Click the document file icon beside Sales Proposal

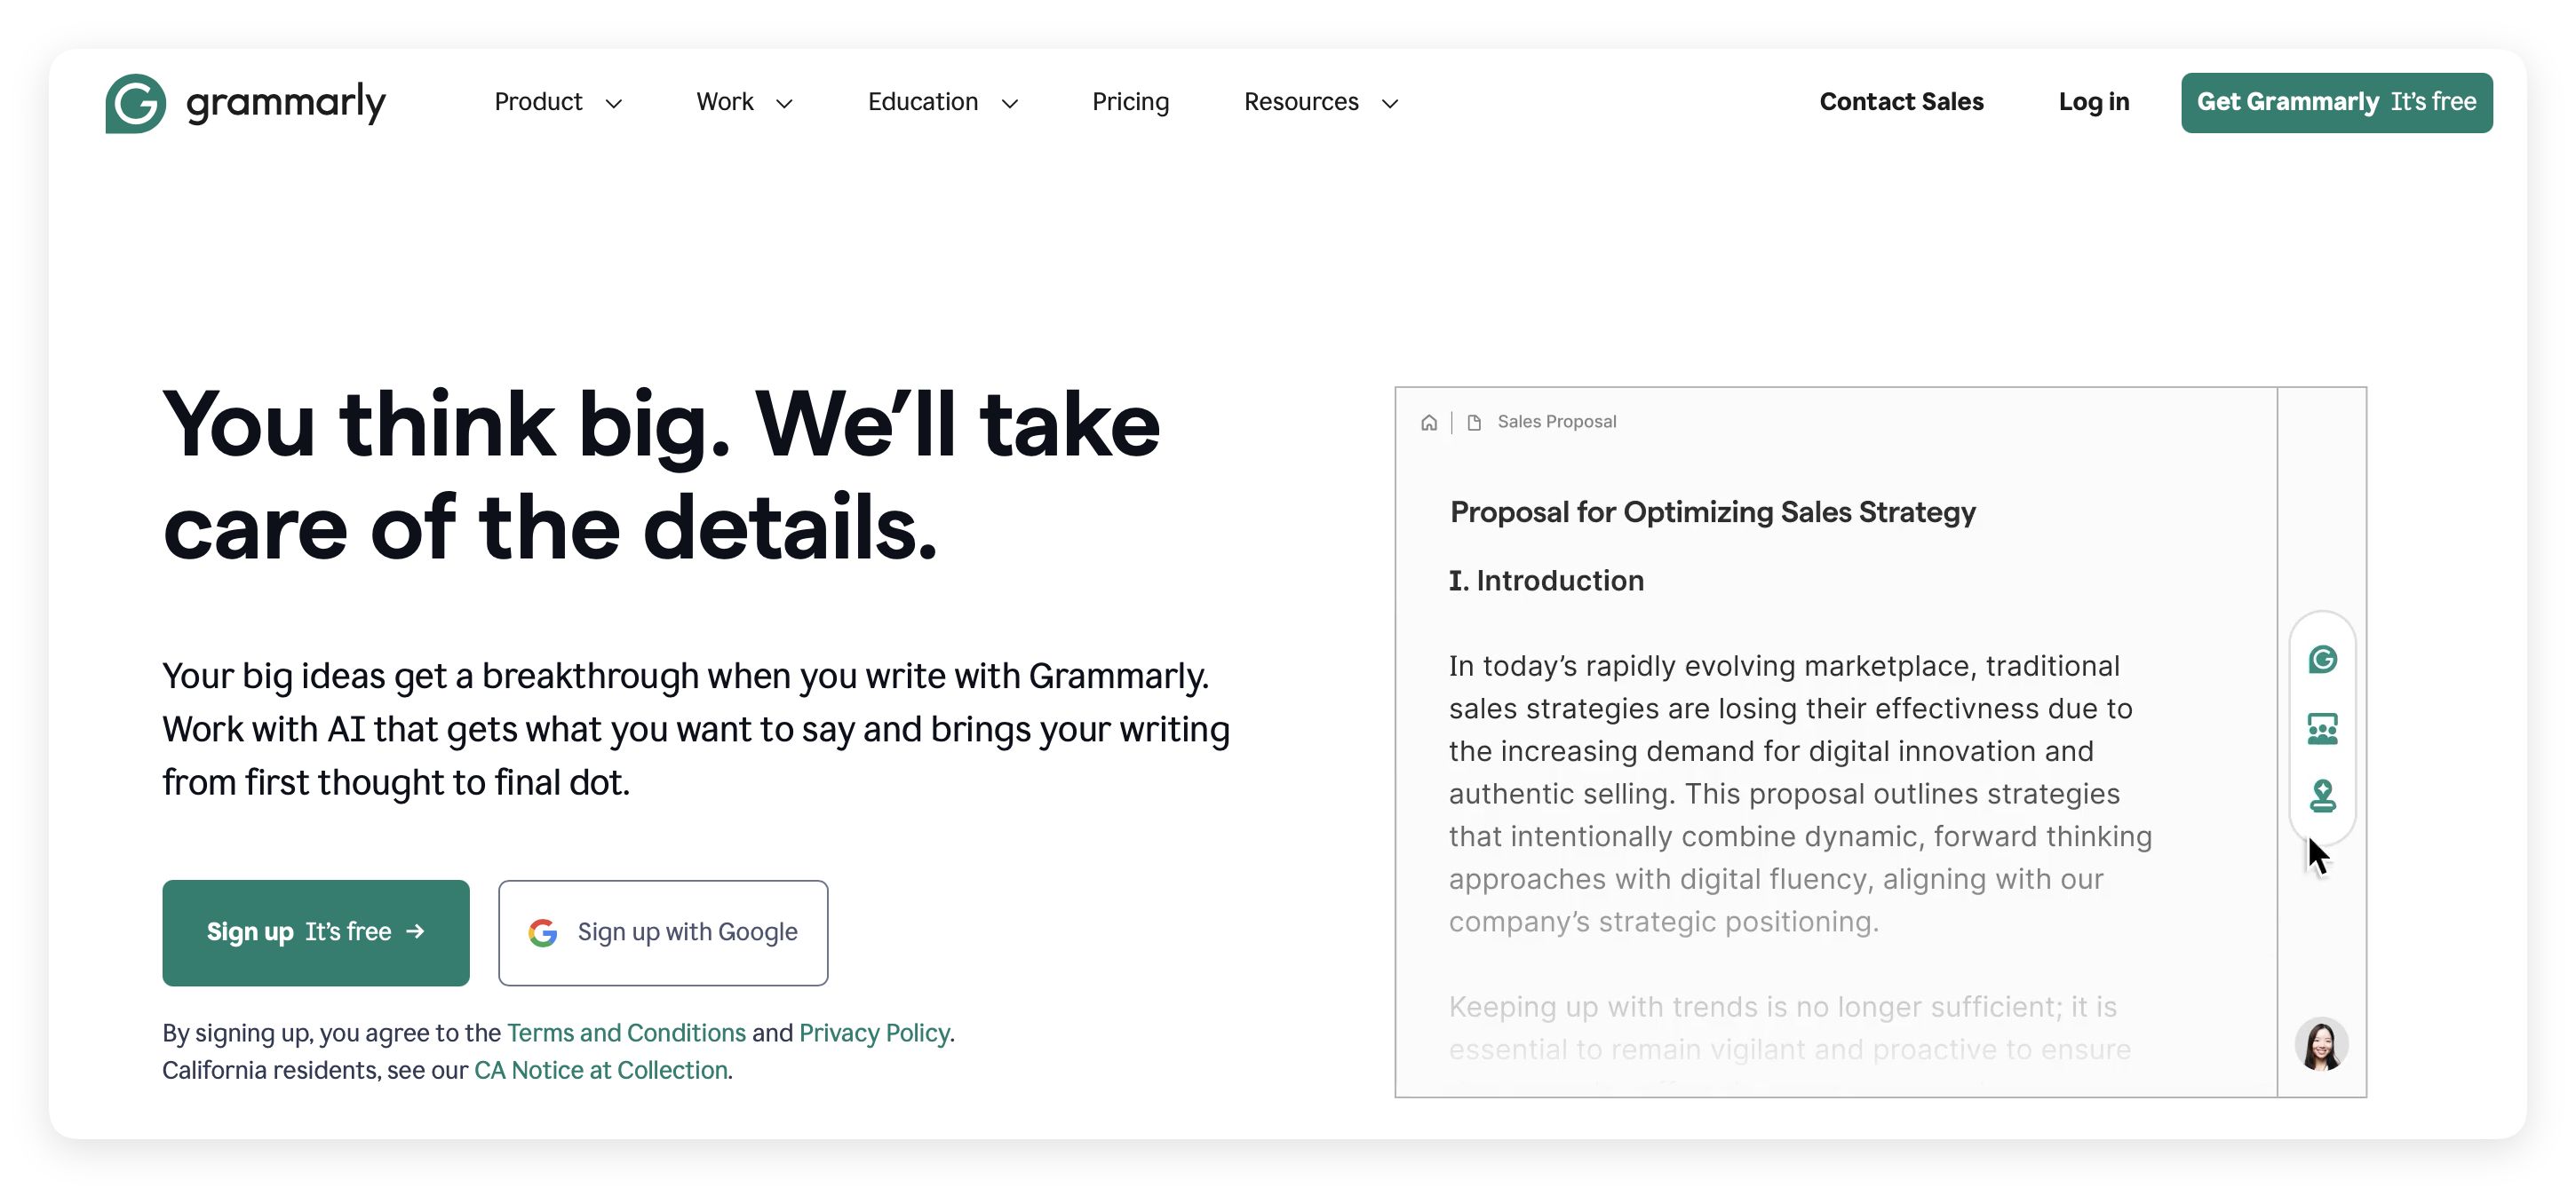tap(1474, 423)
